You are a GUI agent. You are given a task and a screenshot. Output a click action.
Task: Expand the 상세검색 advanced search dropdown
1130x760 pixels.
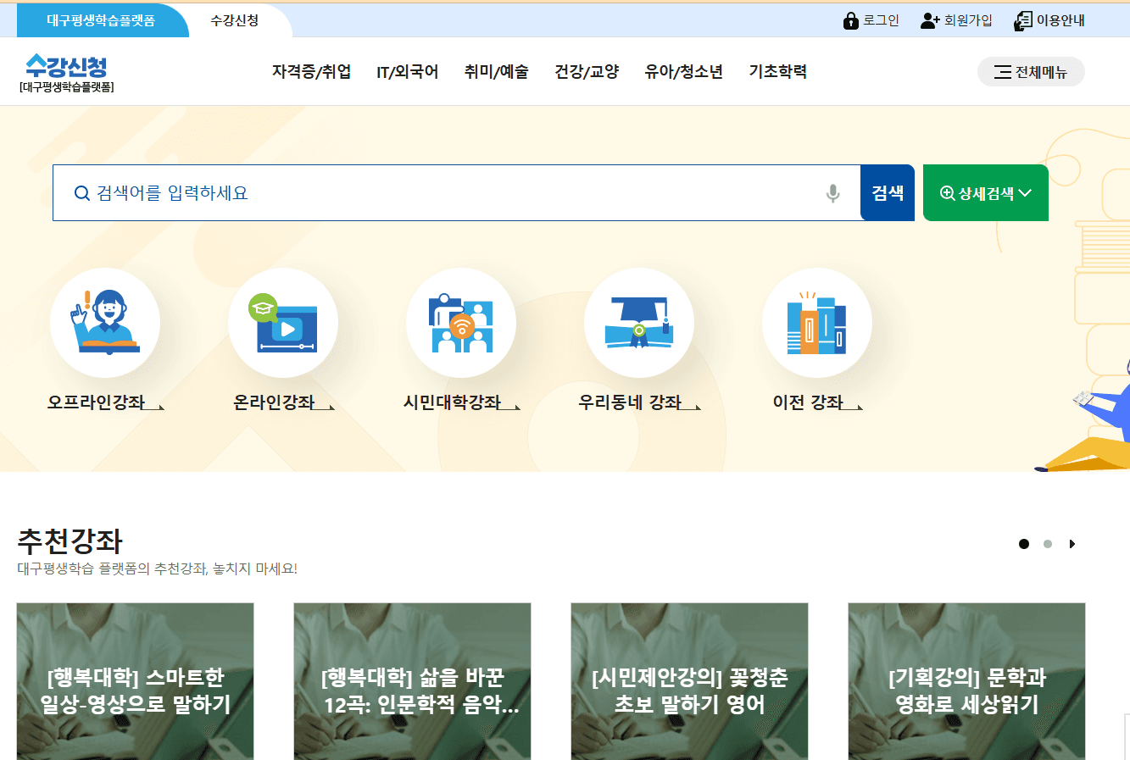(985, 192)
